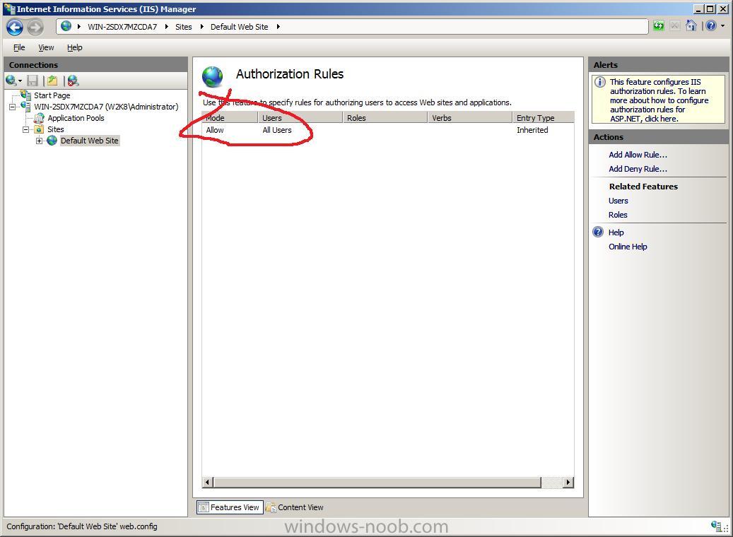Open the dropdown arrow next to the toolbar help icon
The image size is (733, 537).
pyautogui.click(x=722, y=26)
